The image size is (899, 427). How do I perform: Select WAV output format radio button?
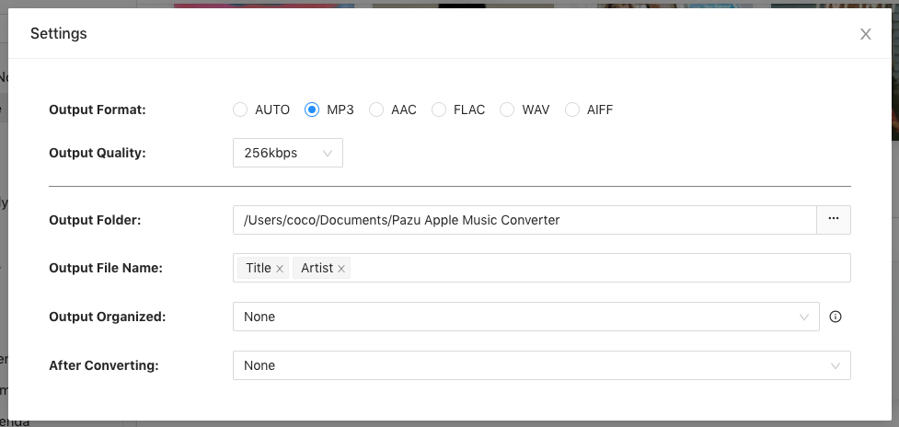(x=507, y=110)
